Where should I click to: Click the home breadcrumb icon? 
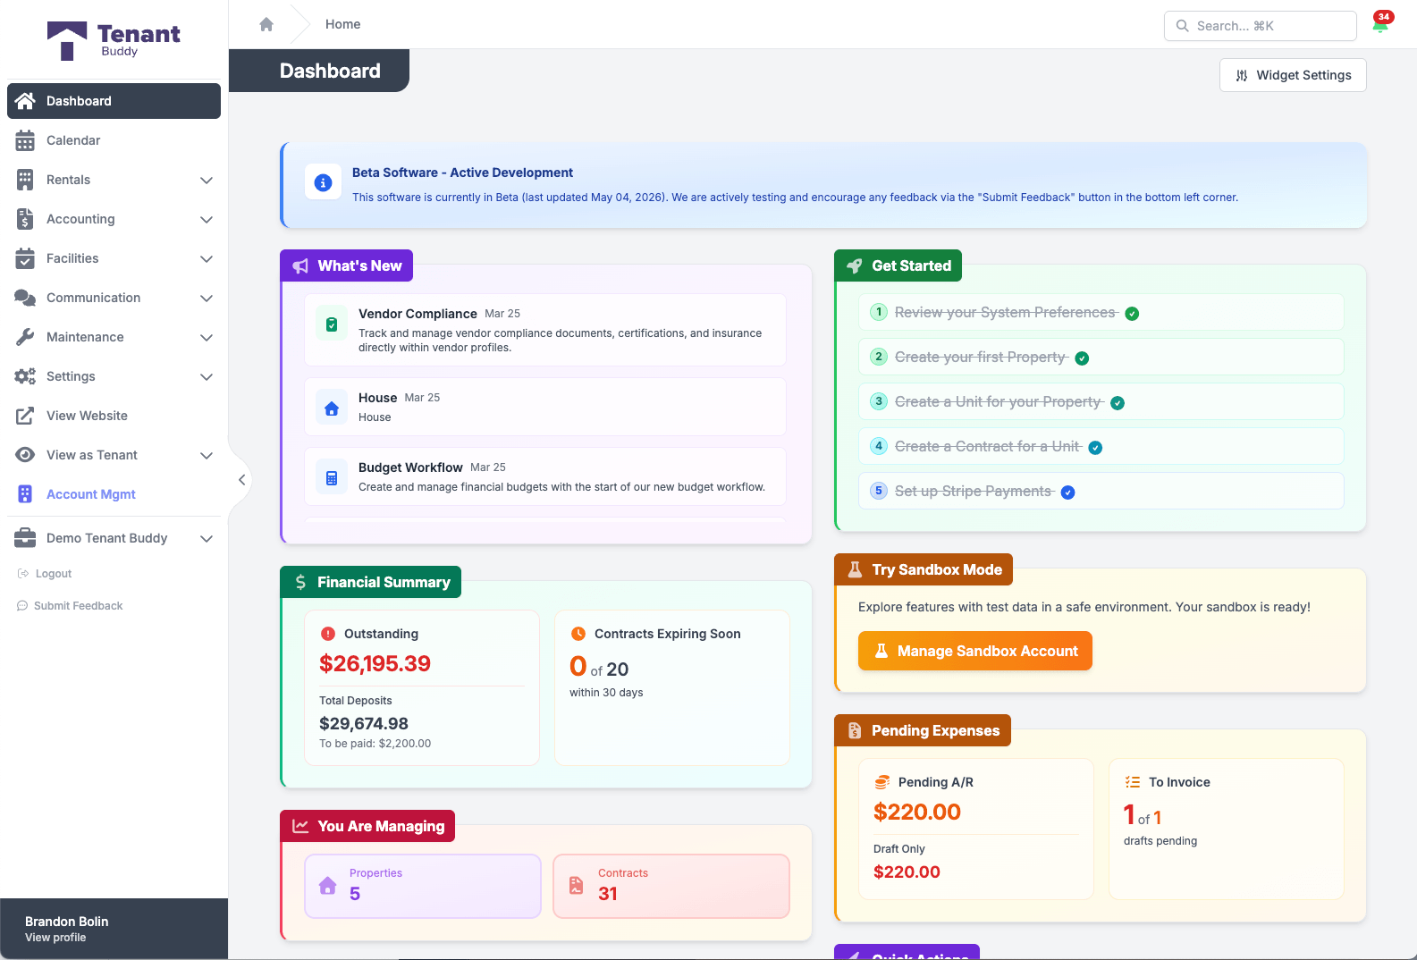[x=266, y=24]
